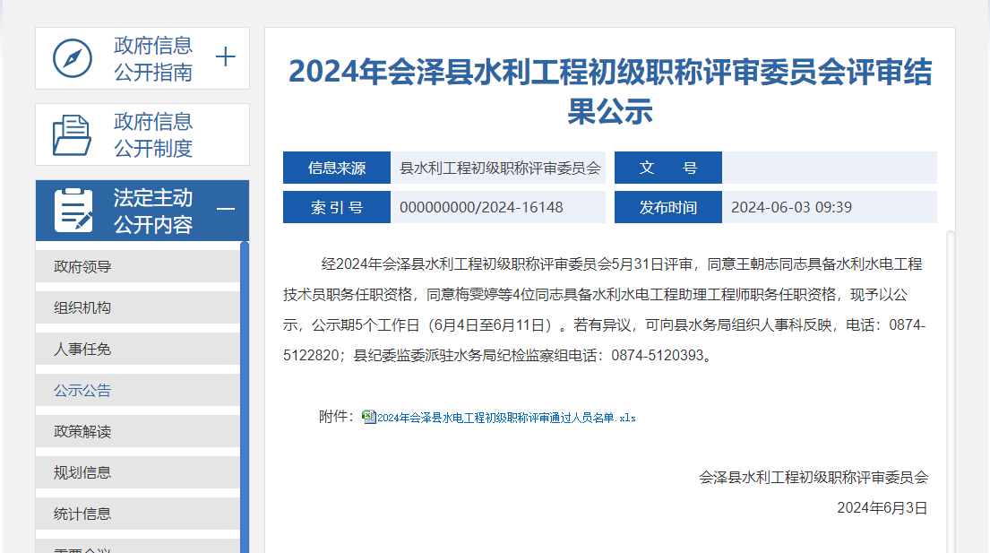Click the 政府信息公开指南 panel title
Screen dimensions: 990x553
153,58
